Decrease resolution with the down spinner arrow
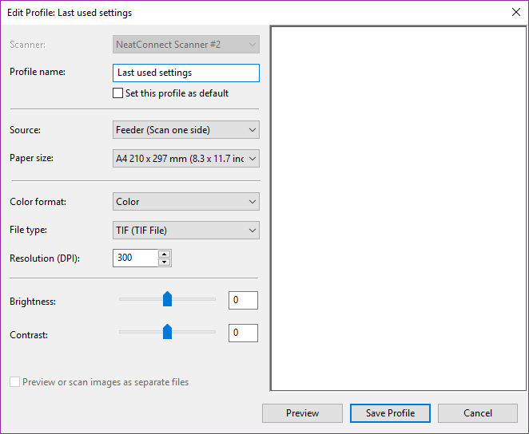529x434 pixels. point(165,262)
